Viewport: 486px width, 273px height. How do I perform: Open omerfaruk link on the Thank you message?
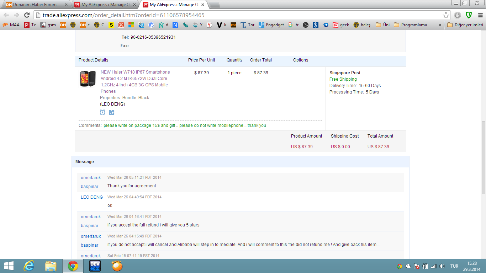click(91, 178)
